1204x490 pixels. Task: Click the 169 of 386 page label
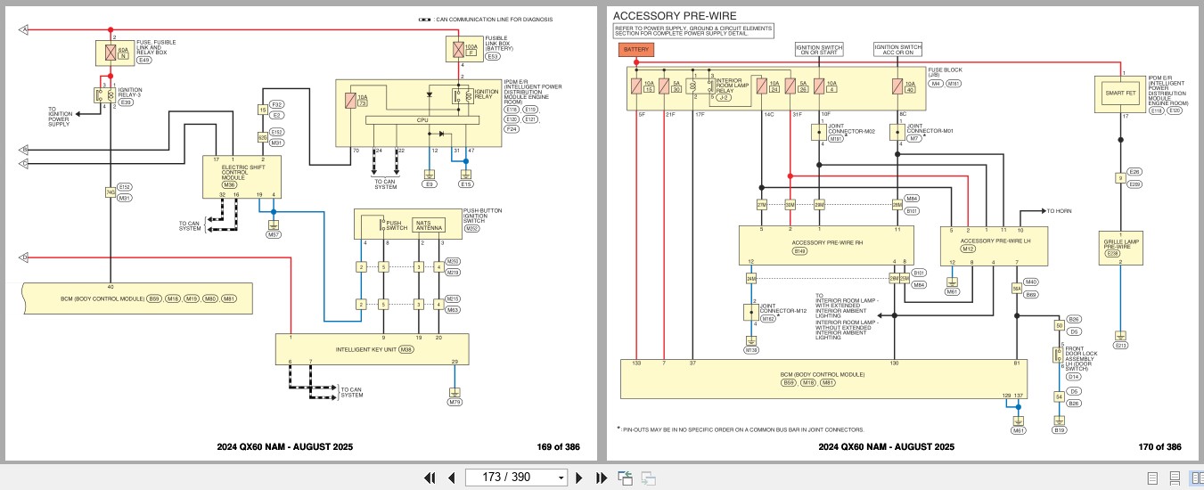pos(558,446)
